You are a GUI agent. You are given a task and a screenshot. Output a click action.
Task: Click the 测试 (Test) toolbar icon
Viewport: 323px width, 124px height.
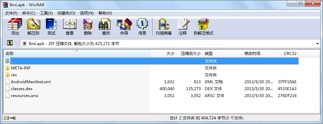tap(51, 24)
